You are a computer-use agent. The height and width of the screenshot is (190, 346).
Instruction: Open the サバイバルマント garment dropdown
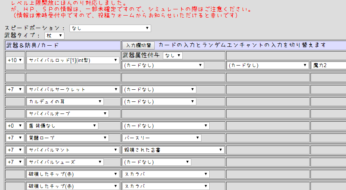pos(73,150)
